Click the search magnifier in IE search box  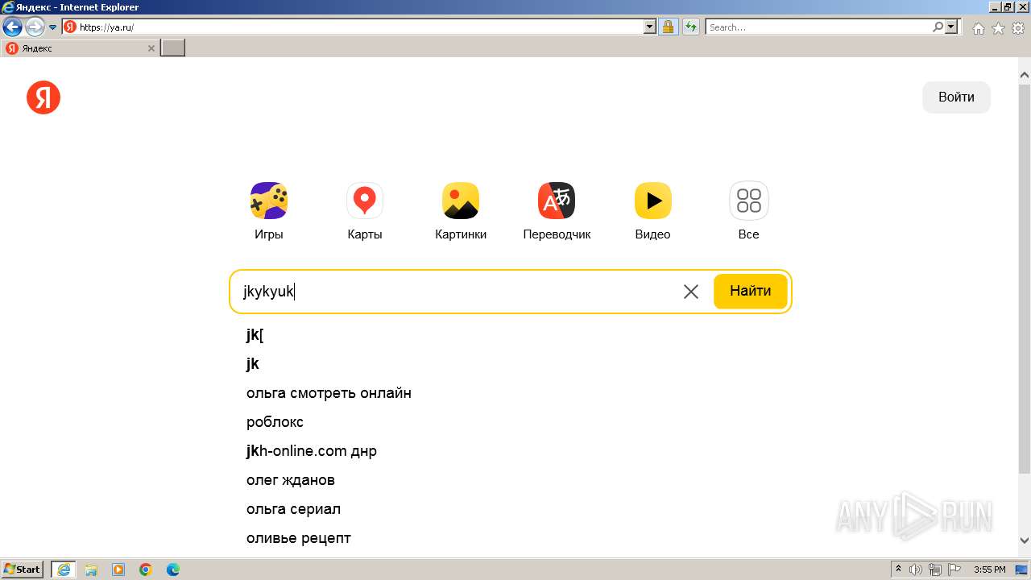click(x=938, y=27)
